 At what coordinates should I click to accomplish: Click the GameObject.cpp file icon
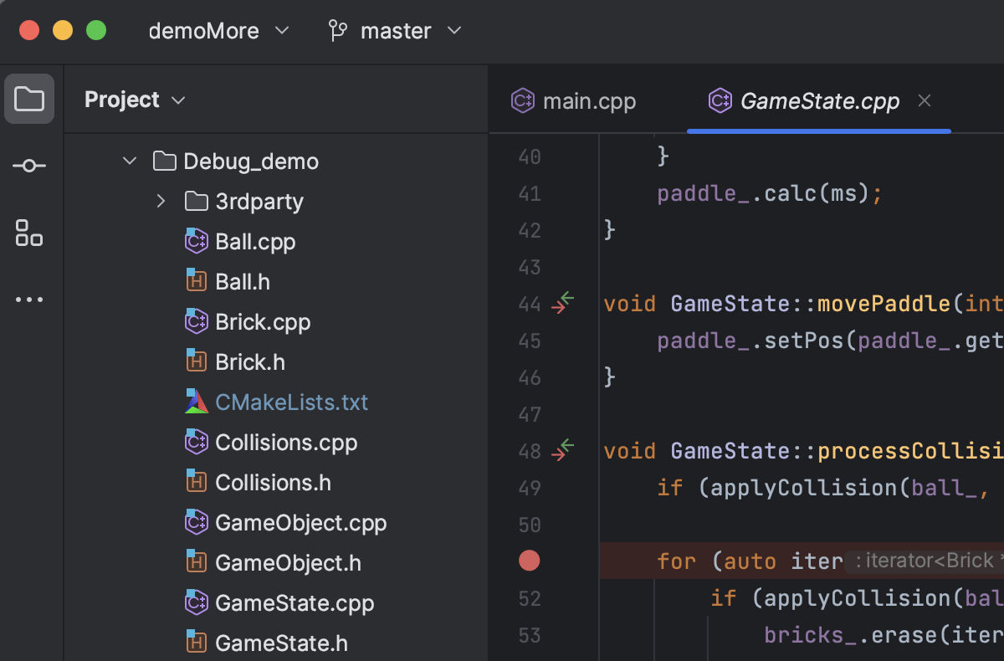[x=196, y=522]
